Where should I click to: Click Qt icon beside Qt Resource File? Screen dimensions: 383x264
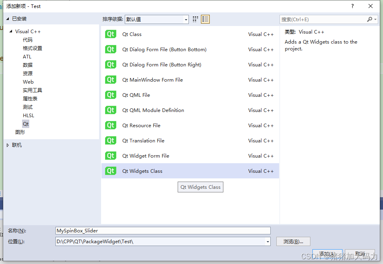pyautogui.click(x=110, y=126)
